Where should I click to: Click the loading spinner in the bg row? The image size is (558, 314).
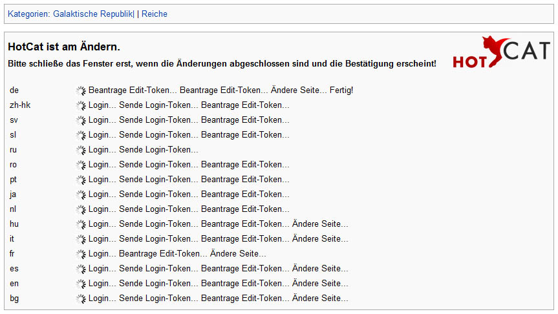point(81,298)
